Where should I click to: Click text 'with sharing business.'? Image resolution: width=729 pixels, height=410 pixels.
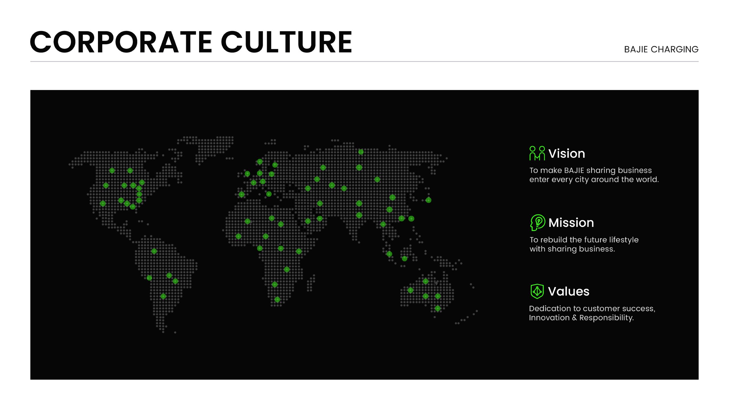pyautogui.click(x=572, y=249)
